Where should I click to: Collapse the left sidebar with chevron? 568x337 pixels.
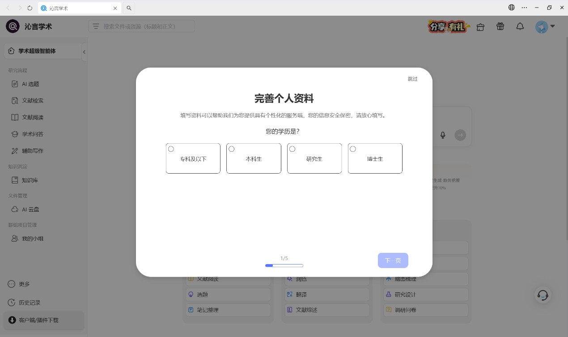pos(84,52)
